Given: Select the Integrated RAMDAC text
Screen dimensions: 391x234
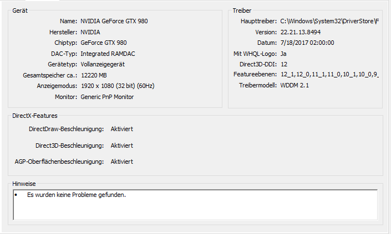Looking at the screenshot, I should point(108,54).
